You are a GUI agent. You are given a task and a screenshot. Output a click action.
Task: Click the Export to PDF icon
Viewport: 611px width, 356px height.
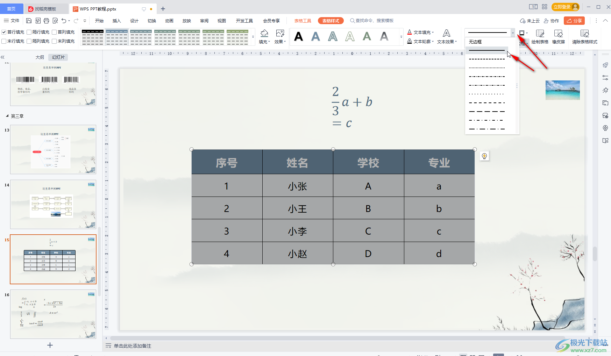click(x=38, y=21)
